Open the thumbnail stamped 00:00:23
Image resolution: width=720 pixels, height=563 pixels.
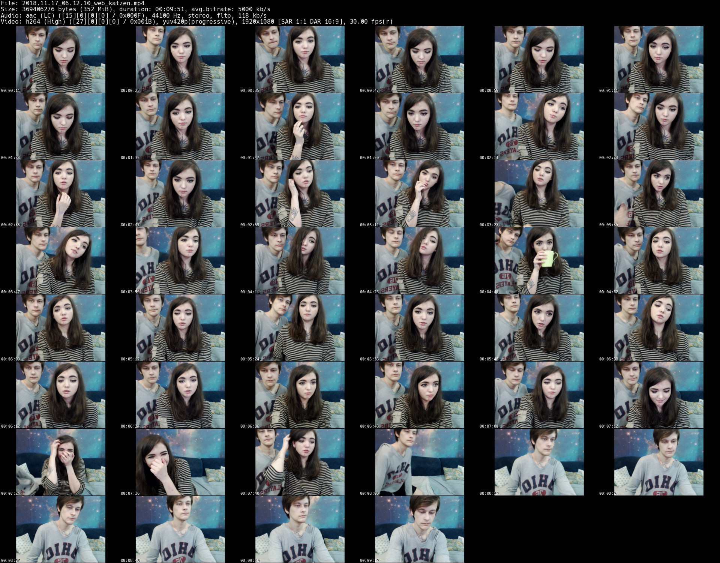(x=180, y=59)
